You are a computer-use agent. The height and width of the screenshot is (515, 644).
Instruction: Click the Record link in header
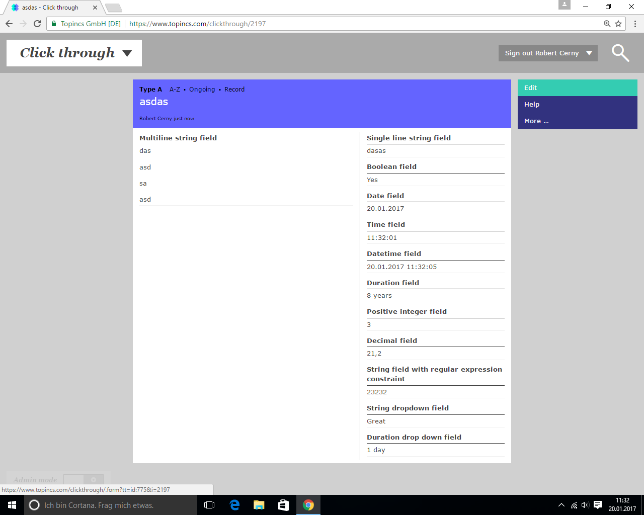234,90
